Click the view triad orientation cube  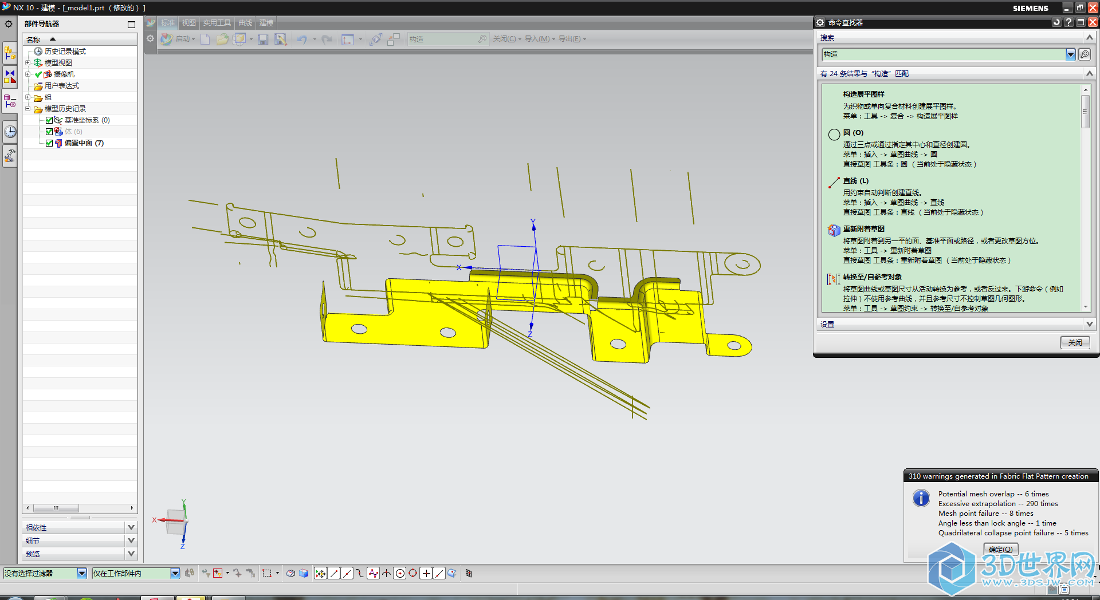pos(175,522)
